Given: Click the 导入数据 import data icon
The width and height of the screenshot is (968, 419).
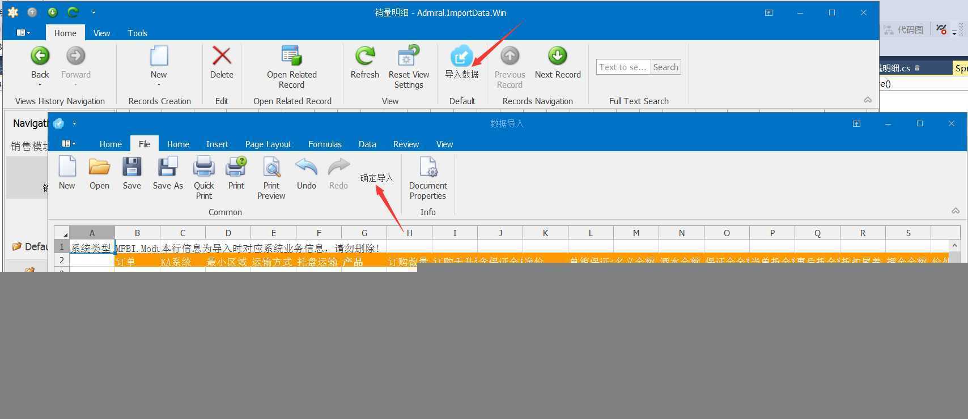Looking at the screenshot, I should tap(461, 56).
